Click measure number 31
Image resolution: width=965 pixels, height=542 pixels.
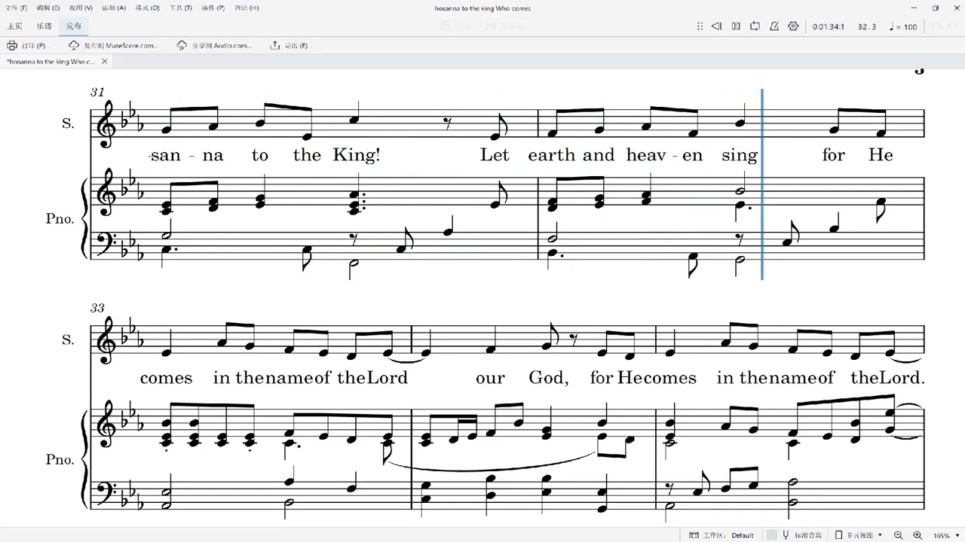point(97,92)
